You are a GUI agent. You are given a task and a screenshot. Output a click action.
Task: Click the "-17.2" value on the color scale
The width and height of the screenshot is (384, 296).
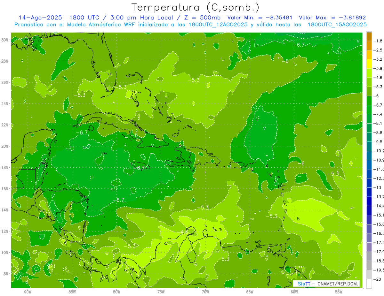tap(379, 242)
